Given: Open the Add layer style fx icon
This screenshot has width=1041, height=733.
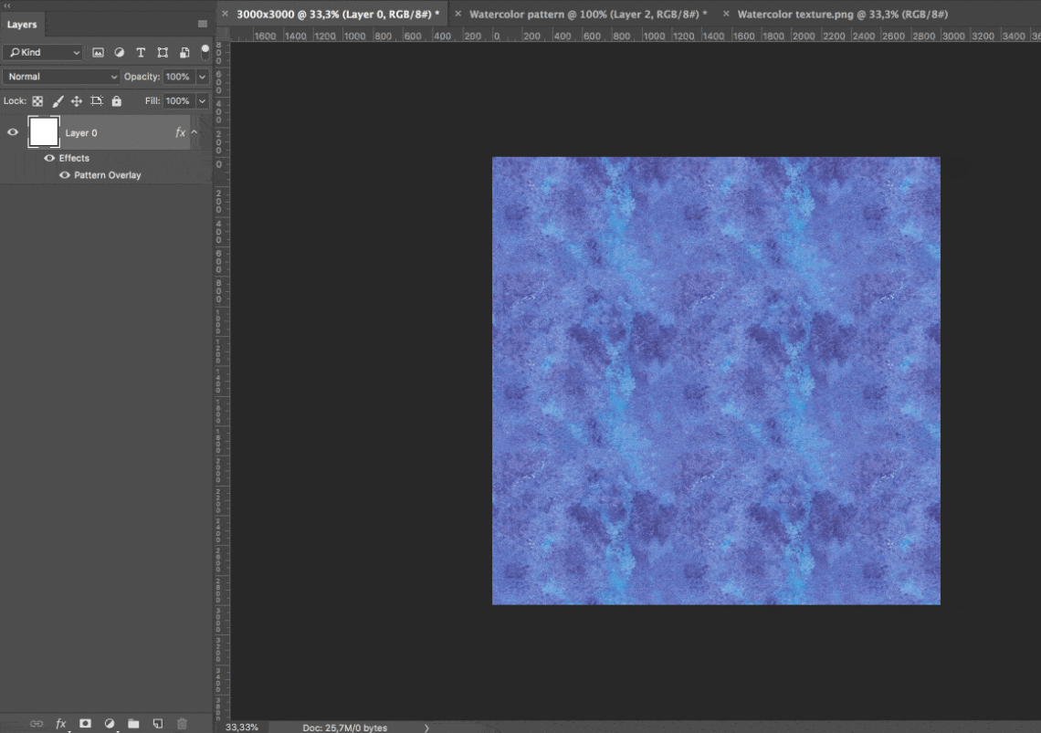Looking at the screenshot, I should pyautogui.click(x=60, y=723).
